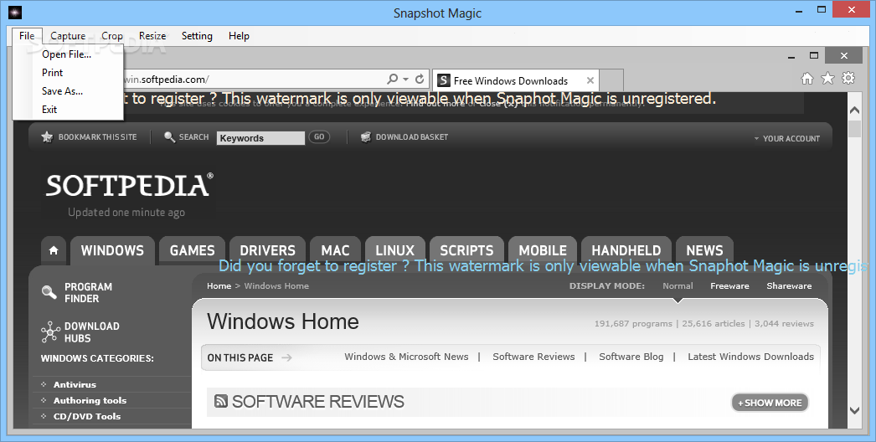This screenshot has height=442, width=876.
Task: Click the scrollbar down arrow
Action: [x=855, y=410]
